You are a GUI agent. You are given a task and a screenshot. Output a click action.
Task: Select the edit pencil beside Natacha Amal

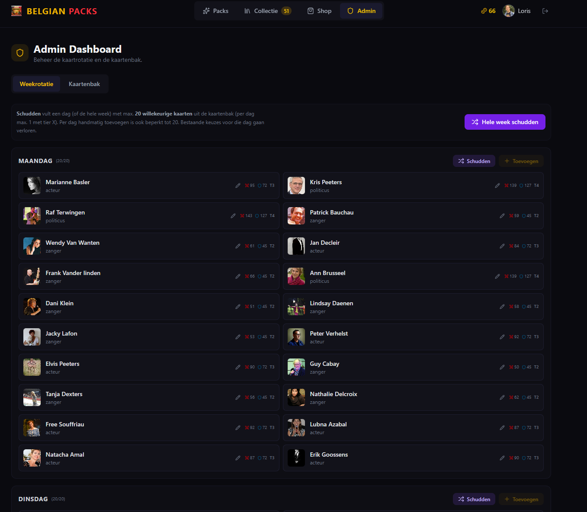coord(238,458)
